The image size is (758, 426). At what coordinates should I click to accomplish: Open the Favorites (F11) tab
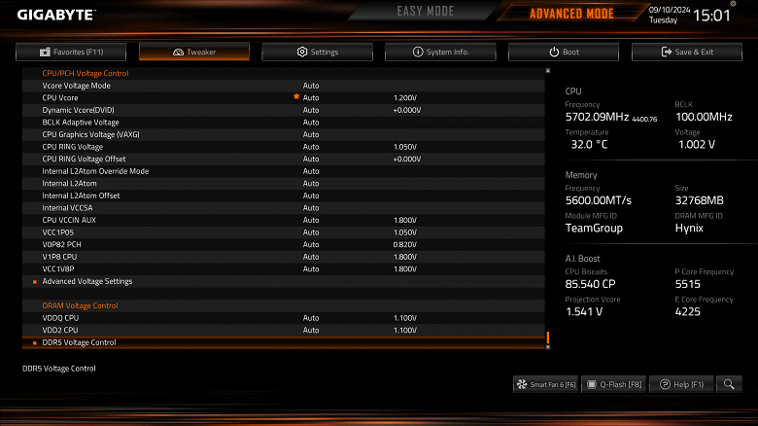click(71, 52)
